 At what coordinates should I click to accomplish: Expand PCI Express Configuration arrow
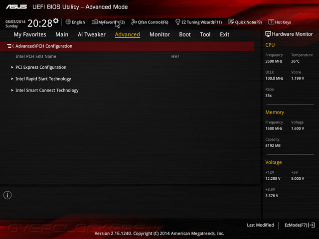[x=12, y=67]
